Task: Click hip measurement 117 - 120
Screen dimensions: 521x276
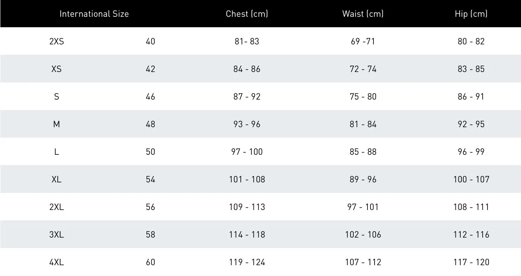Action: click(471, 262)
